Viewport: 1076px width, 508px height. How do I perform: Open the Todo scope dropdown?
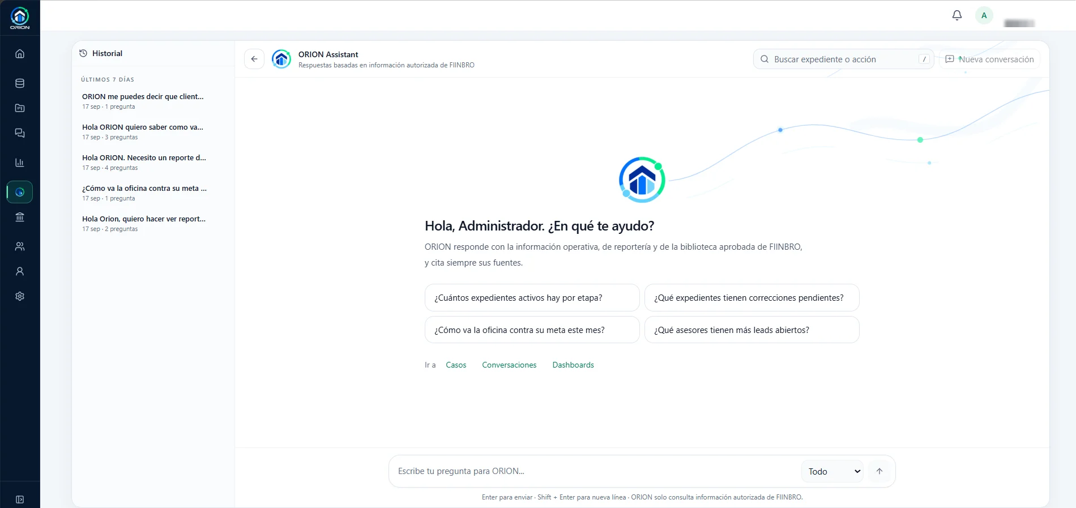(x=832, y=471)
